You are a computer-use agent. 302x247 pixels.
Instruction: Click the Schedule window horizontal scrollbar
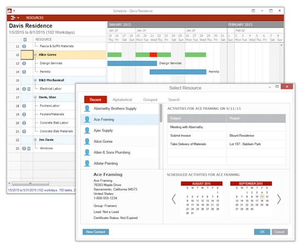click(x=30, y=183)
